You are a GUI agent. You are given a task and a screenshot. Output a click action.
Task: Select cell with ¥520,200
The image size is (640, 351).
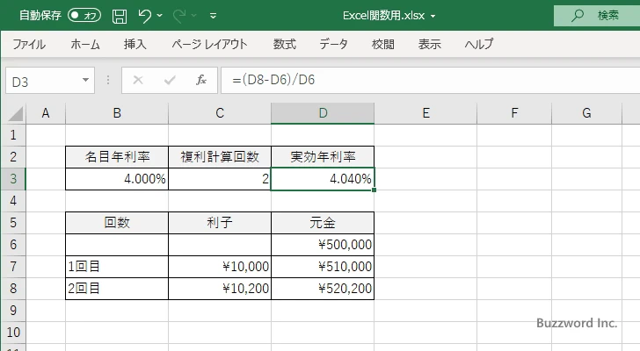[323, 289]
